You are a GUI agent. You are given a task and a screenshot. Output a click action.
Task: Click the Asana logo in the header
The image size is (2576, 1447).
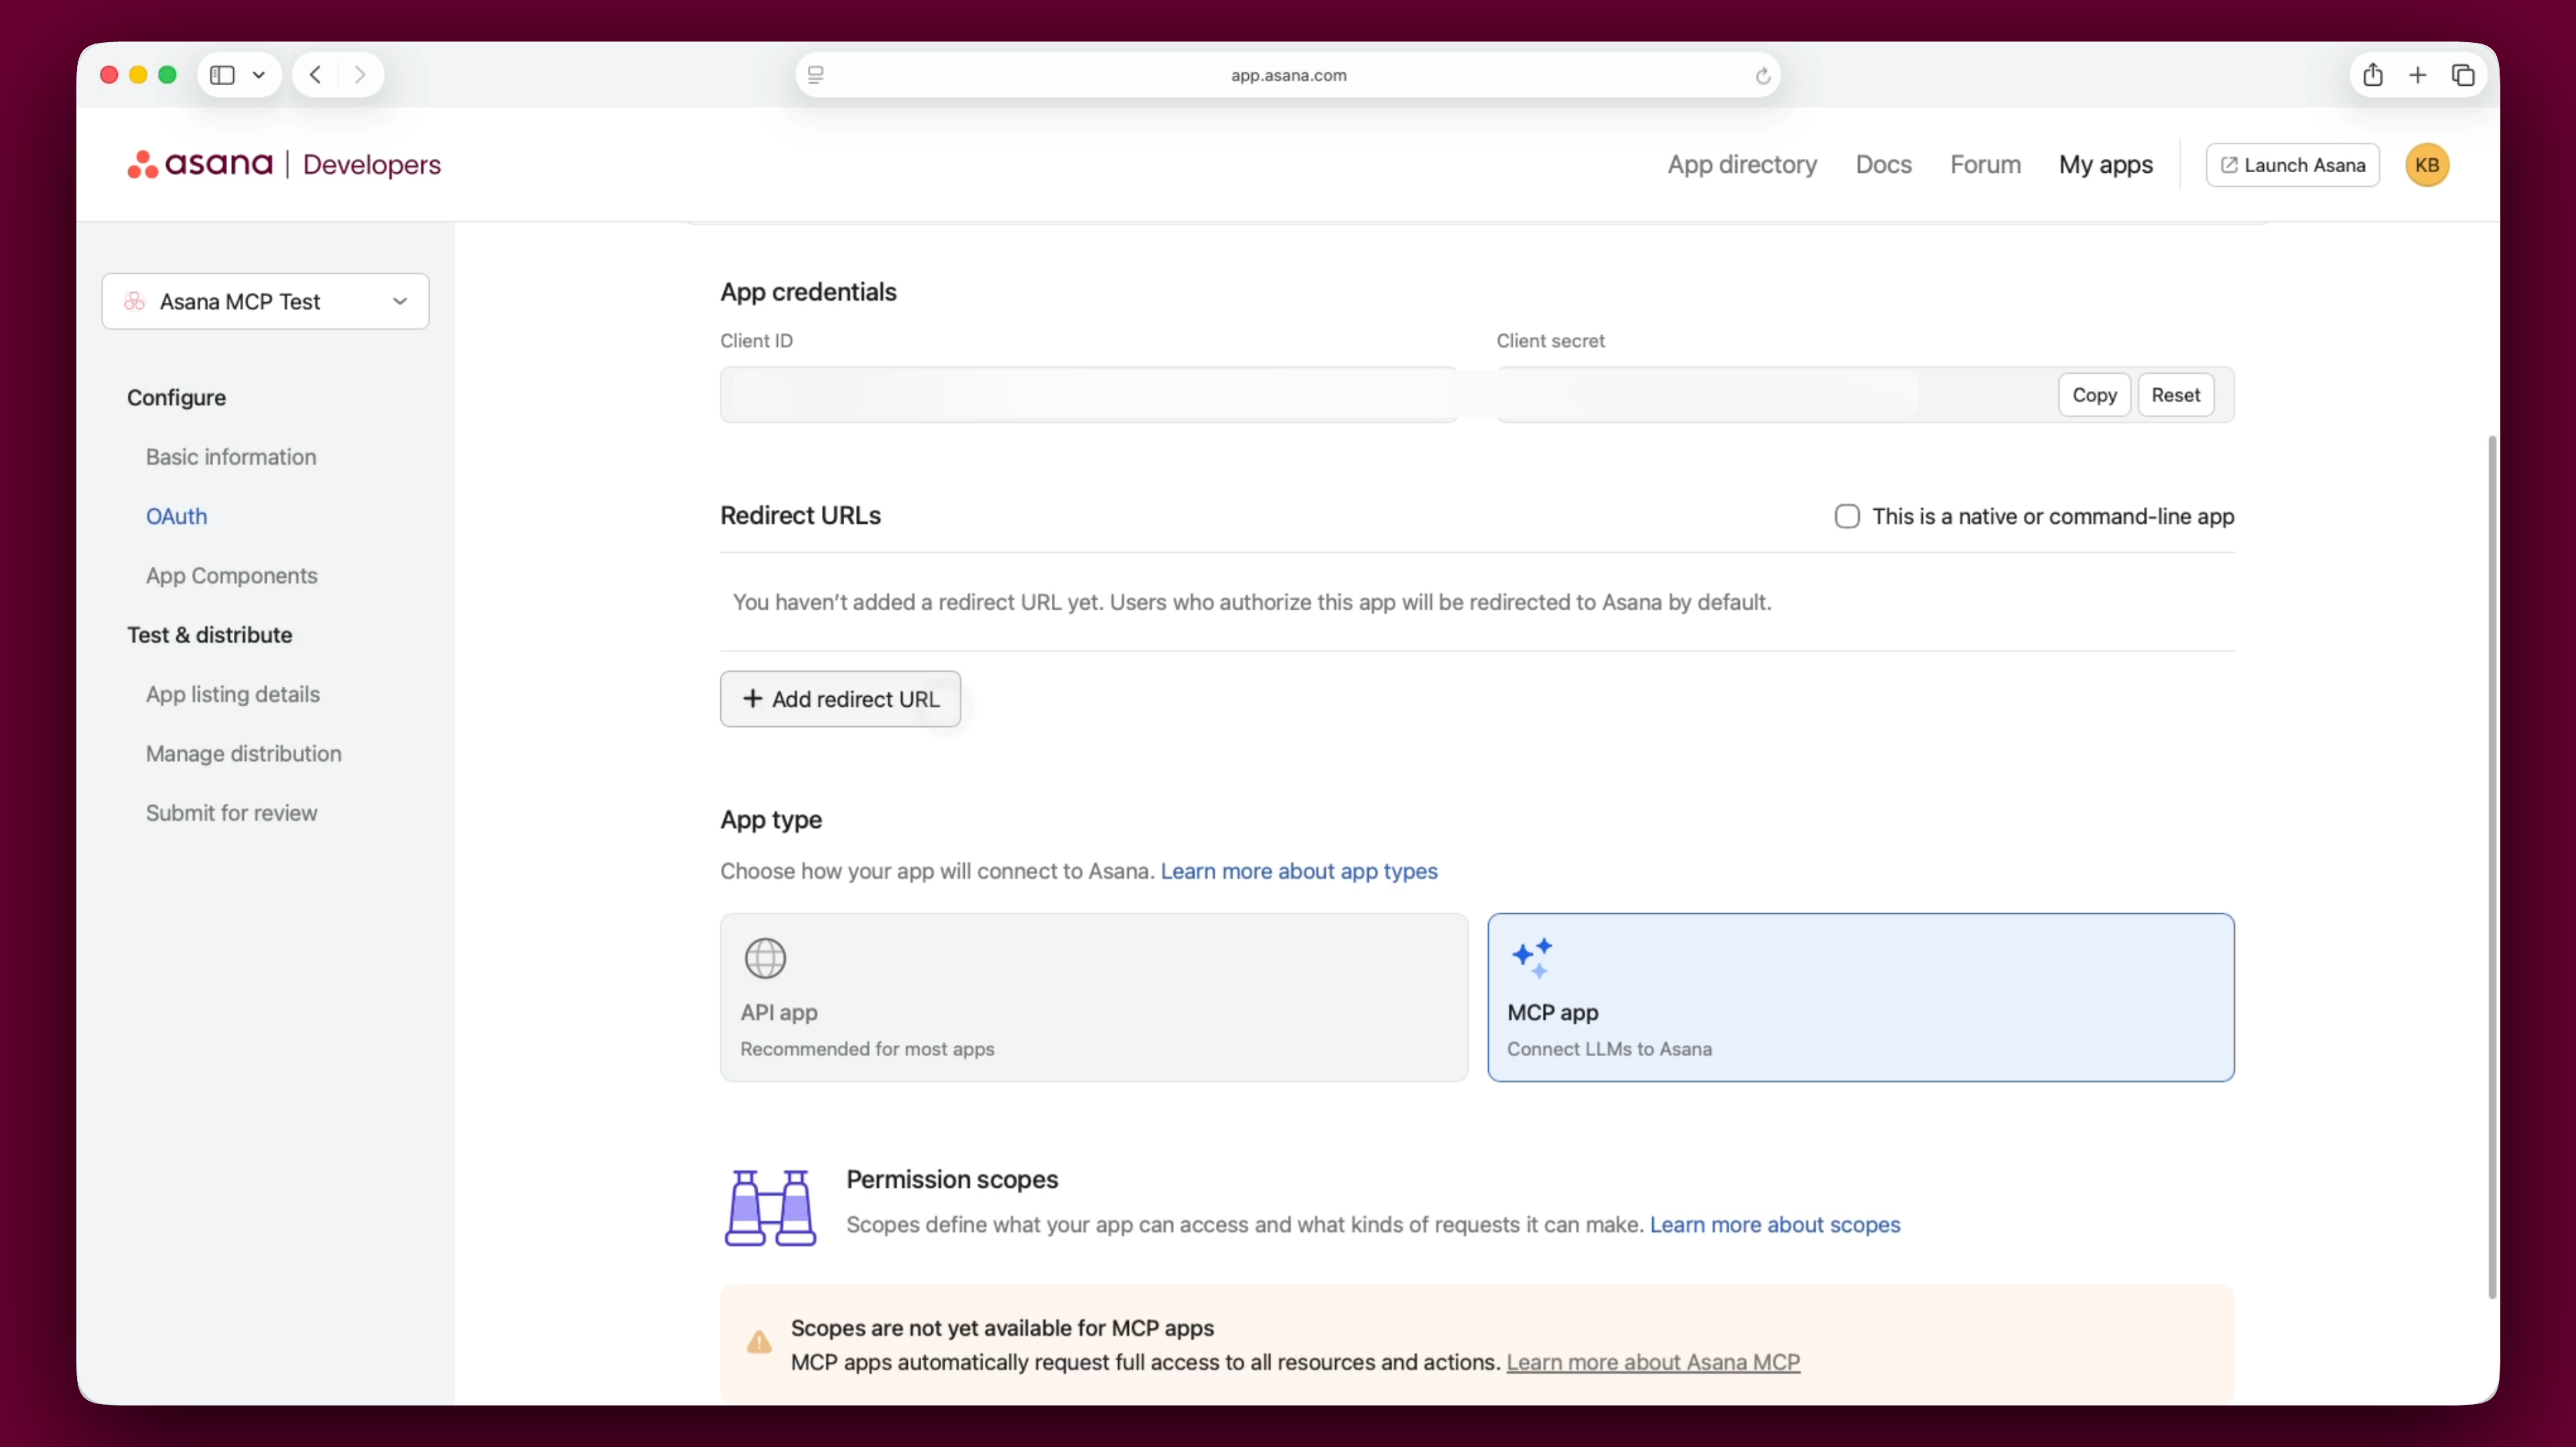pyautogui.click(x=199, y=164)
